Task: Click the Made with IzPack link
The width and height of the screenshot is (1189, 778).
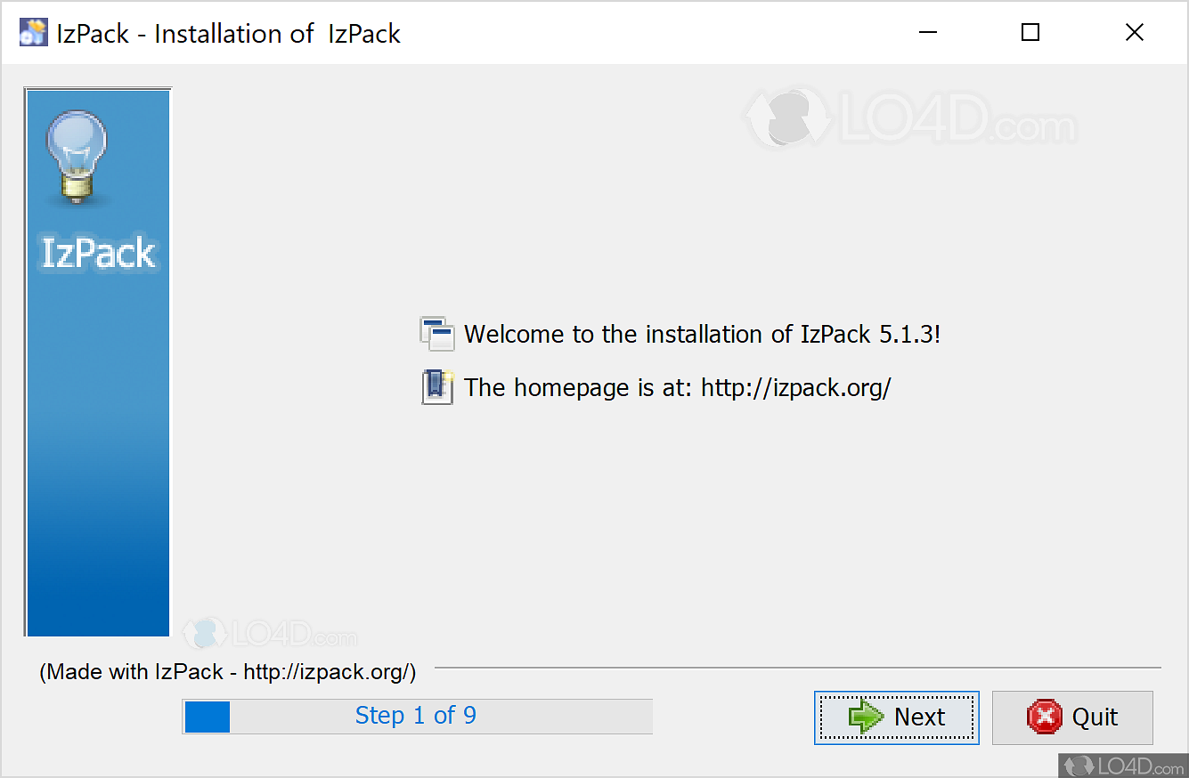Action: (227, 672)
